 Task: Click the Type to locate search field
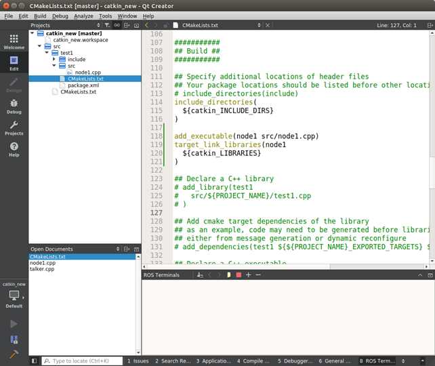tap(82, 361)
